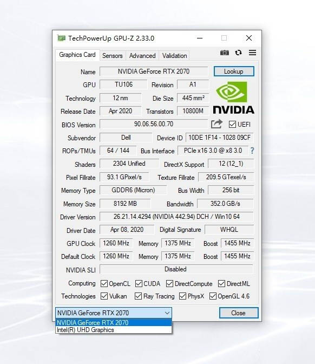Click the Close button
The width and height of the screenshot is (315, 364).
tap(239, 313)
